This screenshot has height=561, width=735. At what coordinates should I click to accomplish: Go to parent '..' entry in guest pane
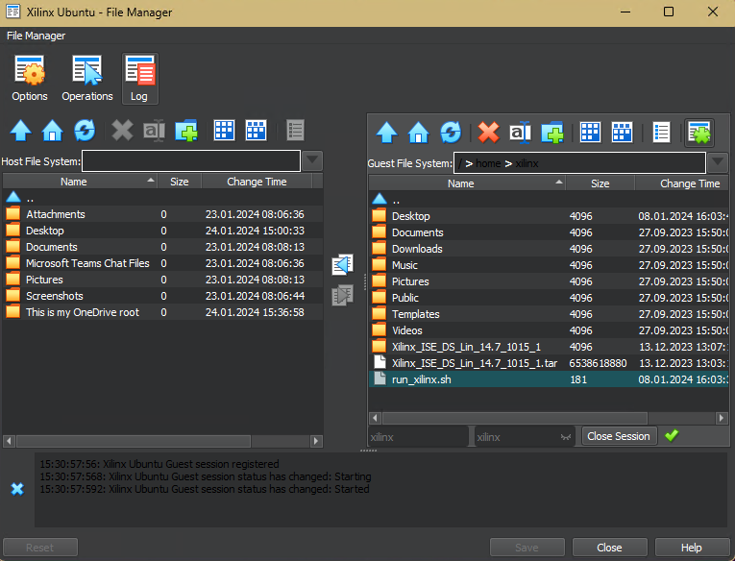click(x=549, y=200)
